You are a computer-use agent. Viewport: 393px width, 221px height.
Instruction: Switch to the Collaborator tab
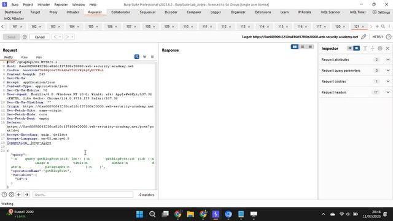coord(120,12)
